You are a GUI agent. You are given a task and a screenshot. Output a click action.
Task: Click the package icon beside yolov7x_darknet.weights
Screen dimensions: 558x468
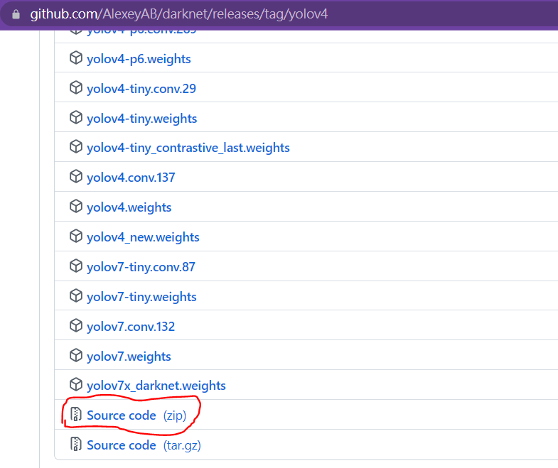(x=76, y=384)
